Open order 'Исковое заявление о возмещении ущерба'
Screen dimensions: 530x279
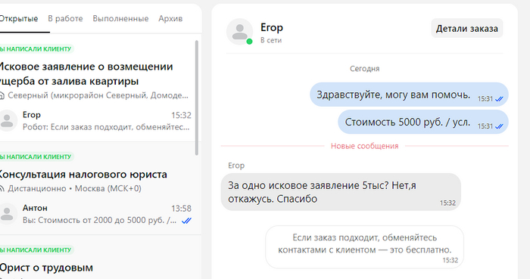(86, 74)
